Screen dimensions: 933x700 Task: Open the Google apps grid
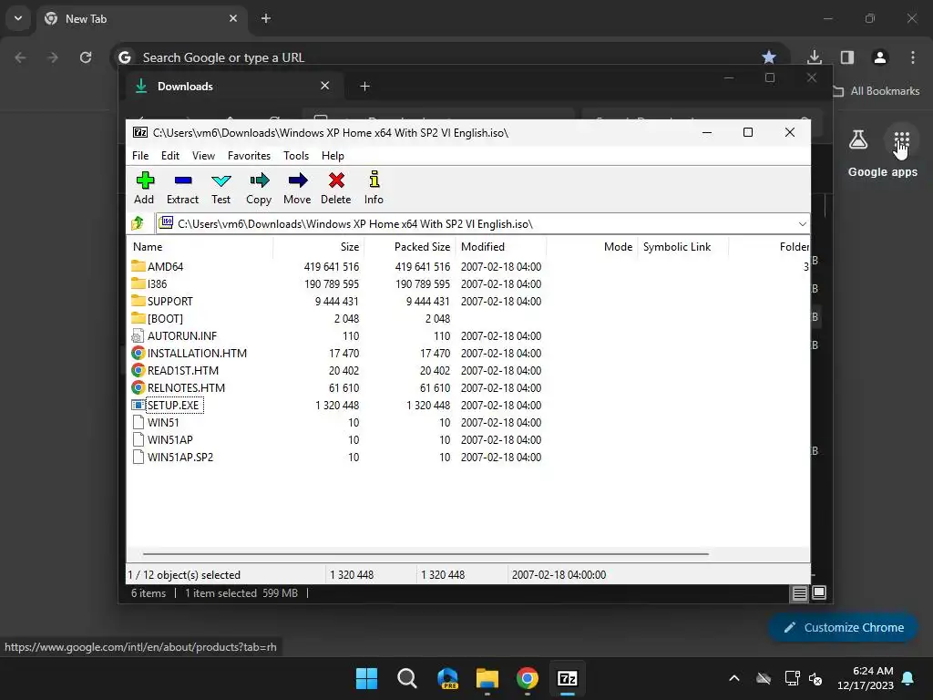point(901,140)
